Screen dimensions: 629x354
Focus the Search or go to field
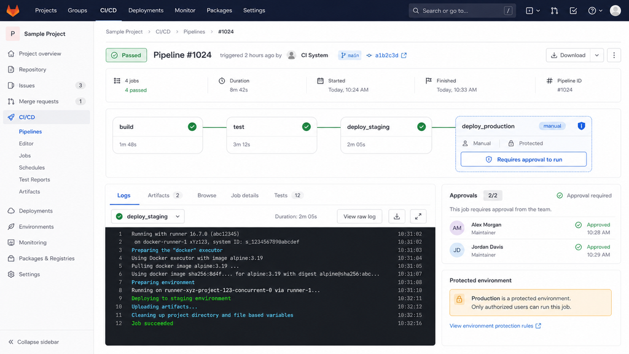click(462, 11)
